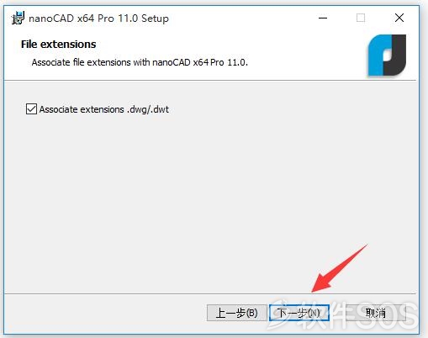Click the '.dwg/.dwt' extension text
The height and width of the screenshot is (338, 428).
point(148,109)
